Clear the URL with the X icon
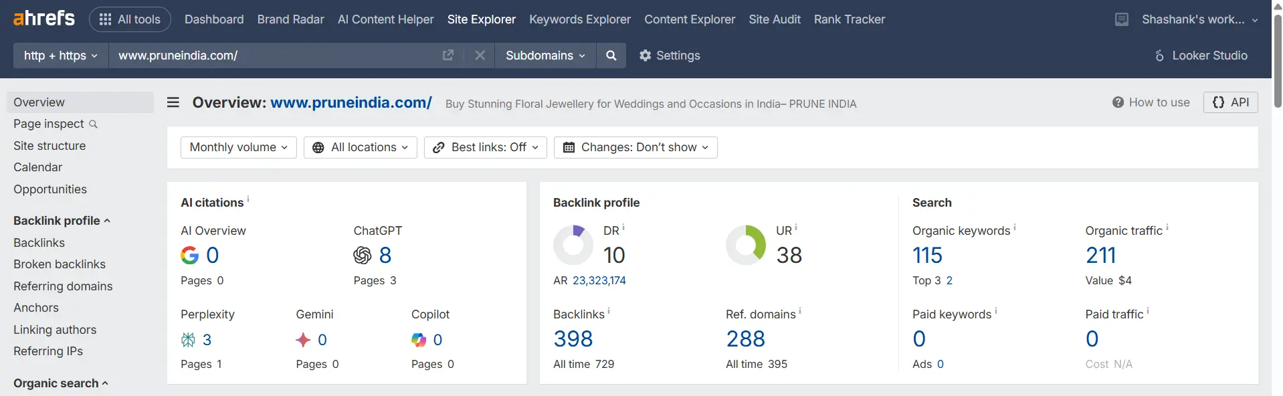This screenshot has height=396, width=1283. point(480,56)
